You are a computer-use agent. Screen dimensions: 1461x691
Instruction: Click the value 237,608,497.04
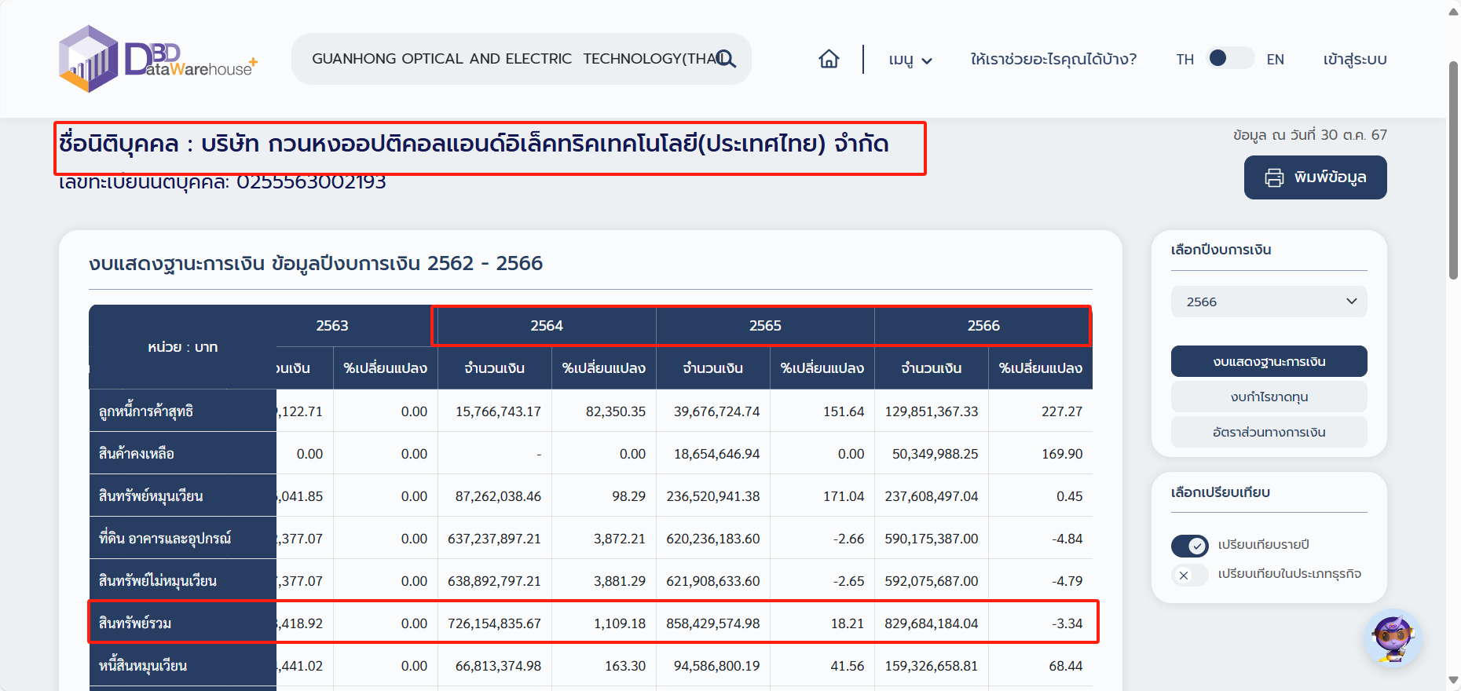point(932,496)
